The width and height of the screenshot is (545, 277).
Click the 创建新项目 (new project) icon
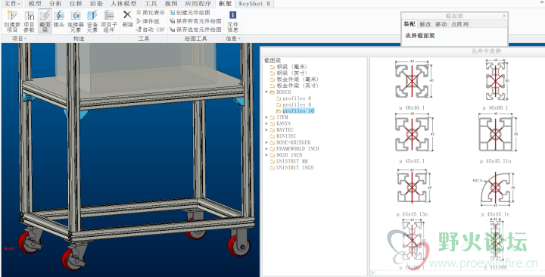(12, 21)
